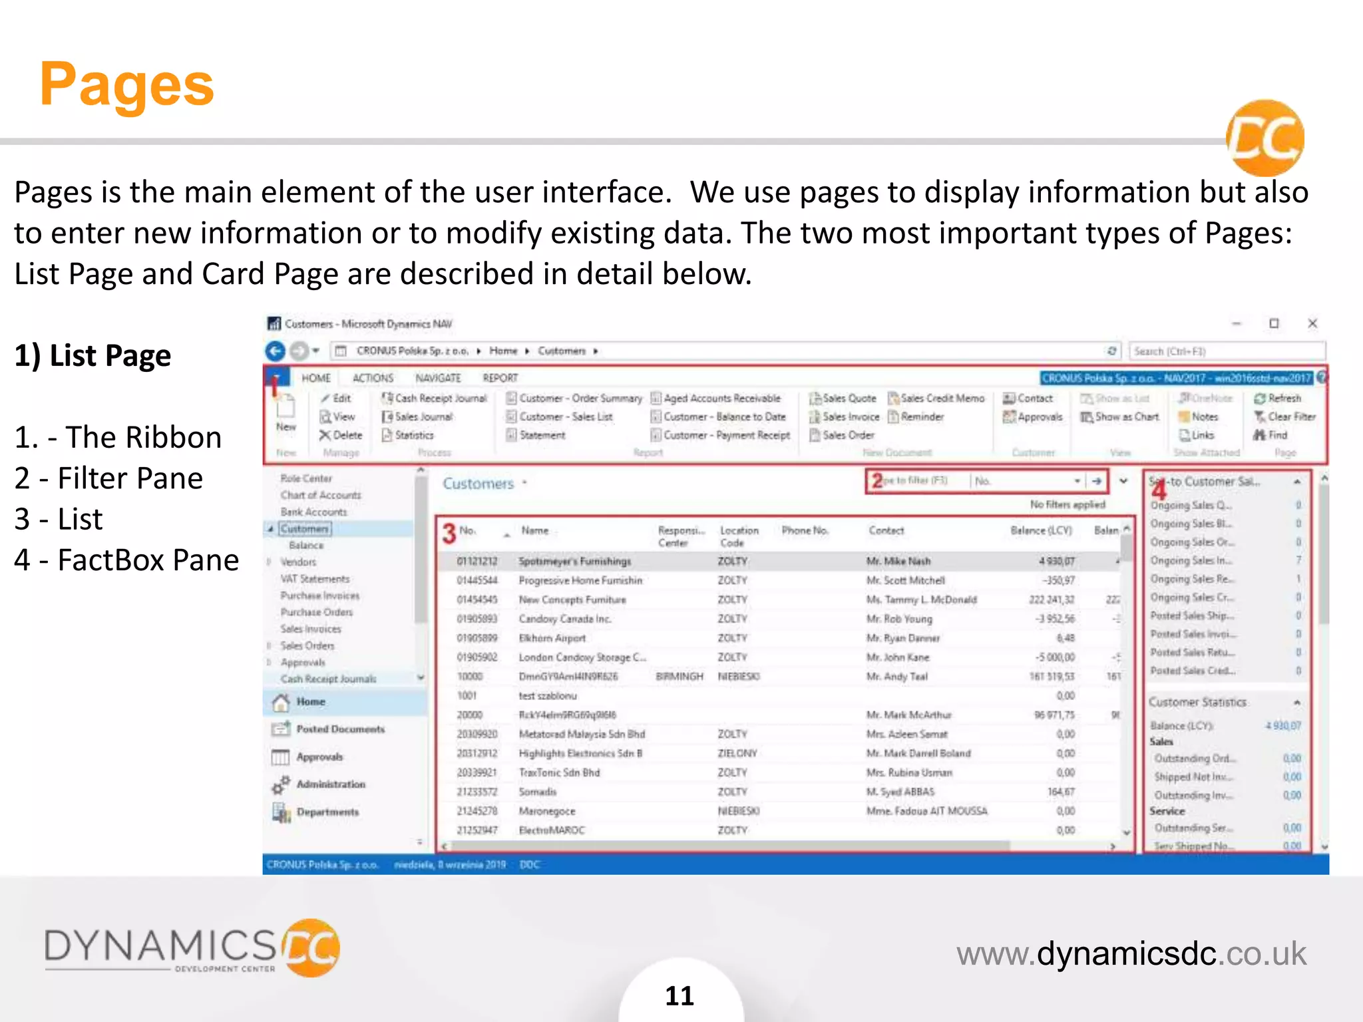Screen dimensions: 1363x1022
Task: Collapse the Customers tree node
Action: pyautogui.click(x=270, y=529)
